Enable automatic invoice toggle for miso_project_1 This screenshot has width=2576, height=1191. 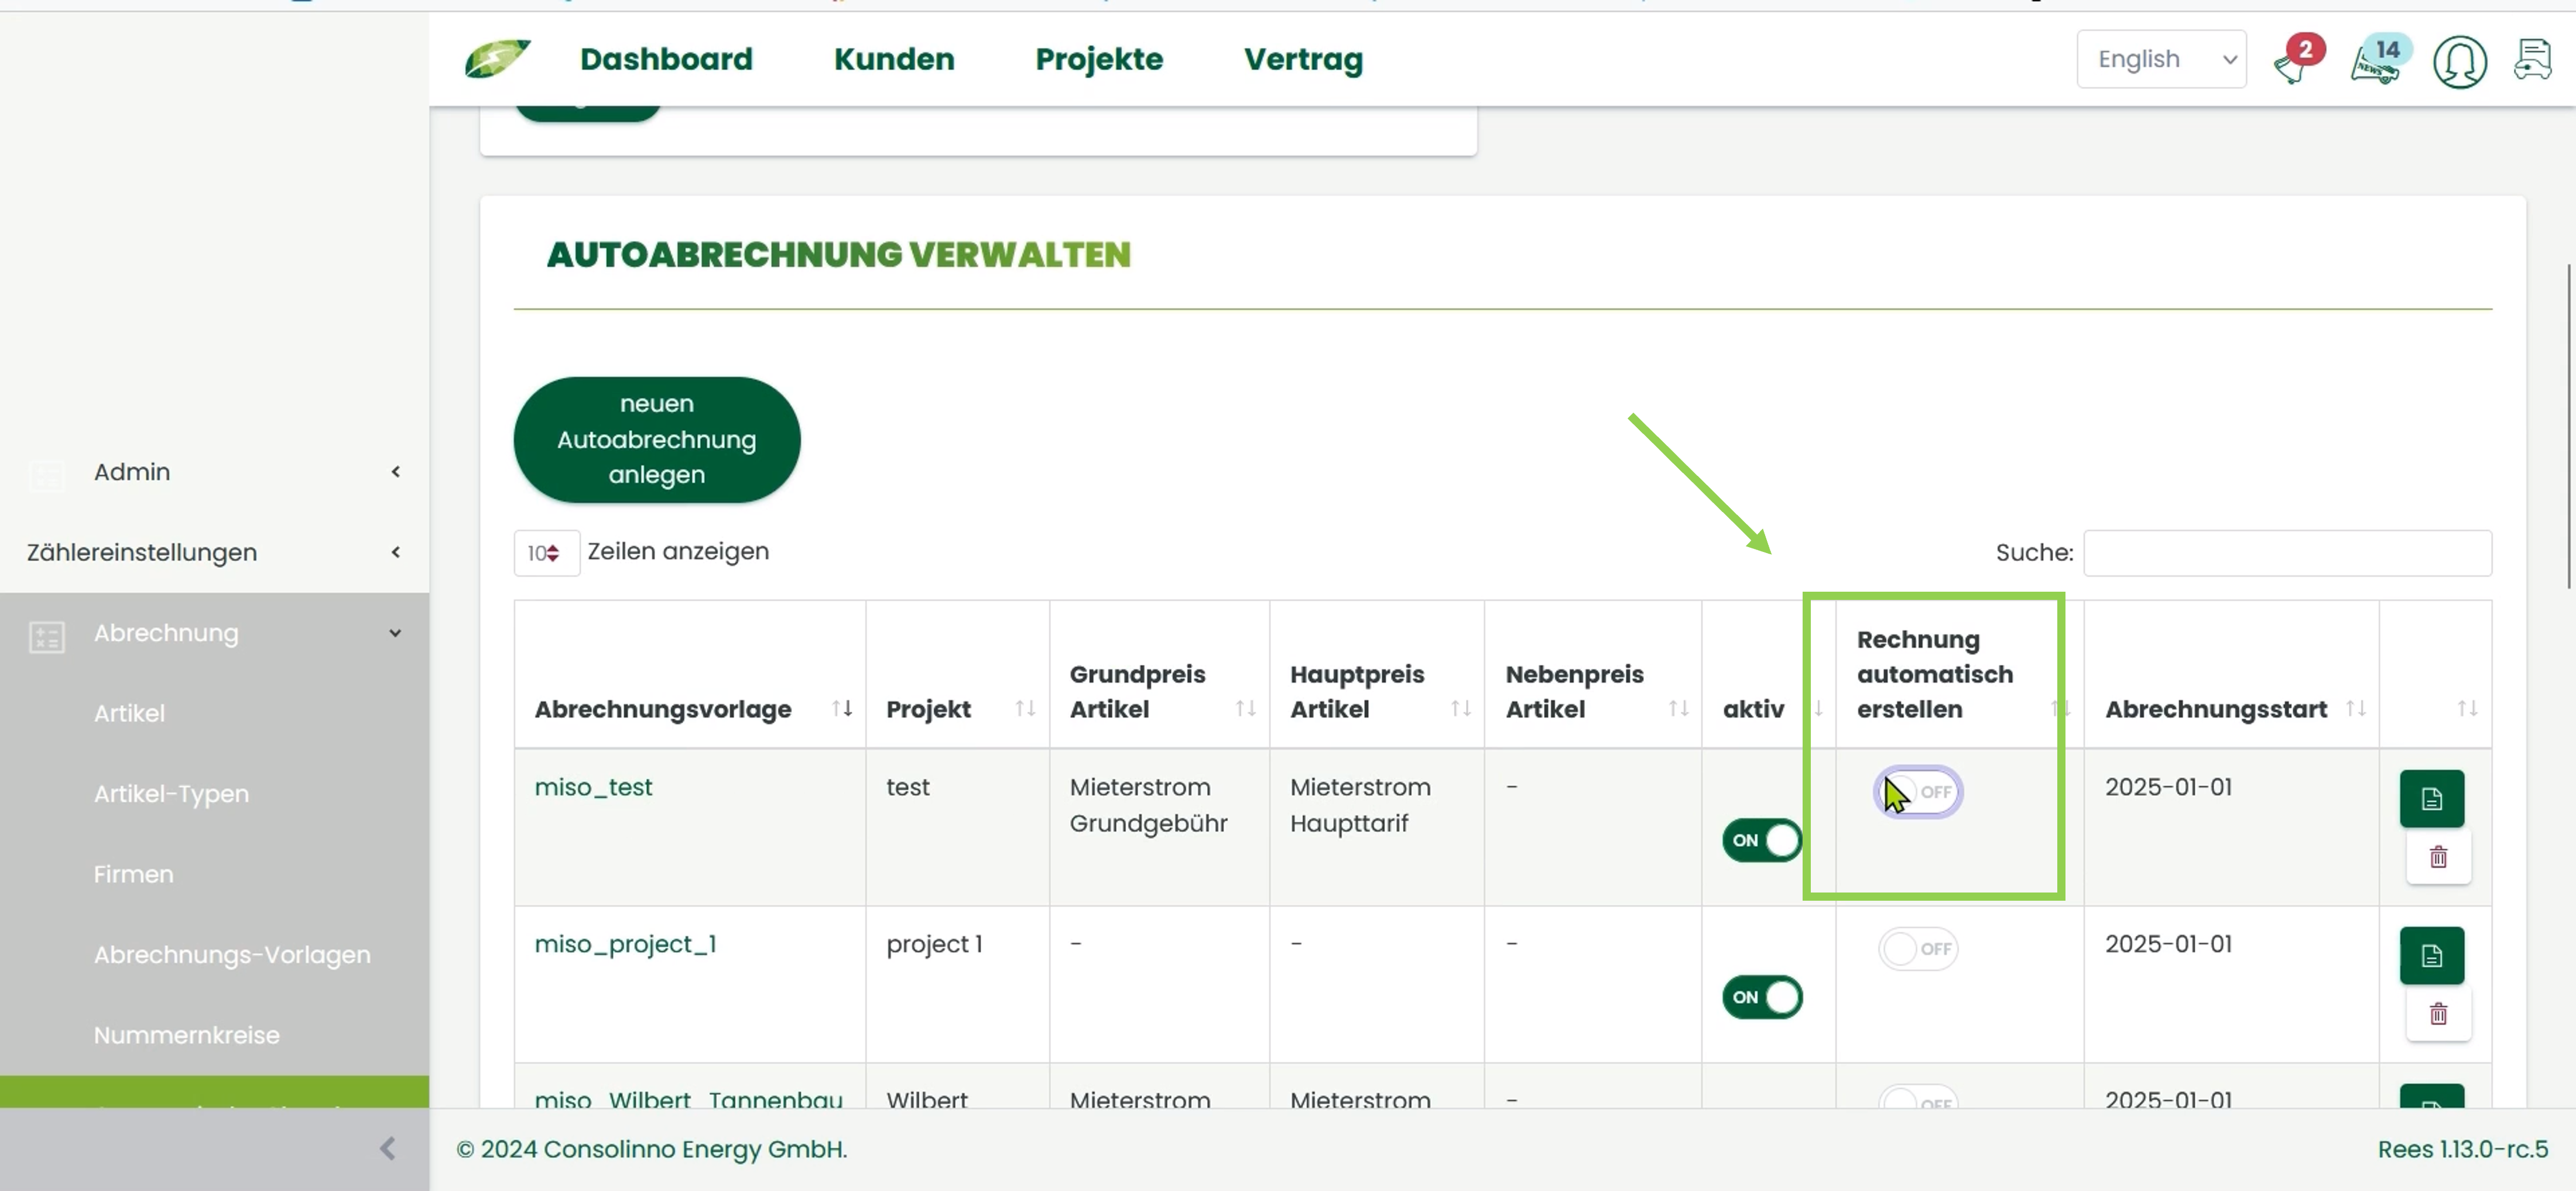click(1918, 949)
